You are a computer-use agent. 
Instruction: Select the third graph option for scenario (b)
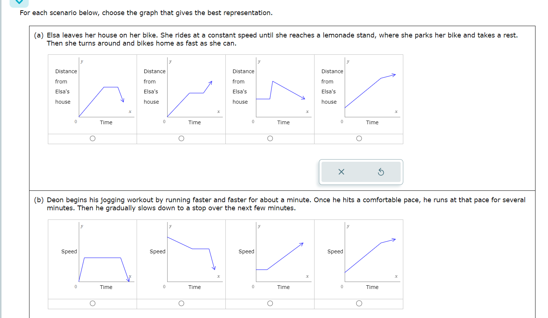click(270, 303)
